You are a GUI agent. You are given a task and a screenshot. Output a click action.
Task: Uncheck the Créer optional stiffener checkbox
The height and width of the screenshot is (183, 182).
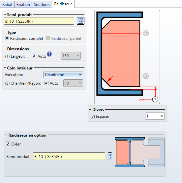8,144
